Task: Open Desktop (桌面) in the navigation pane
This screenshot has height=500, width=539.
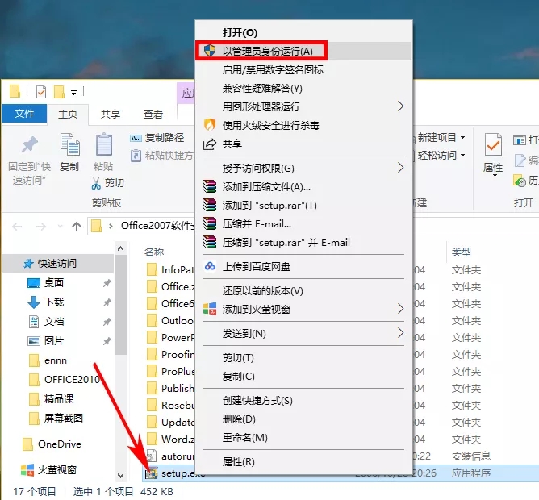Action: (x=54, y=283)
